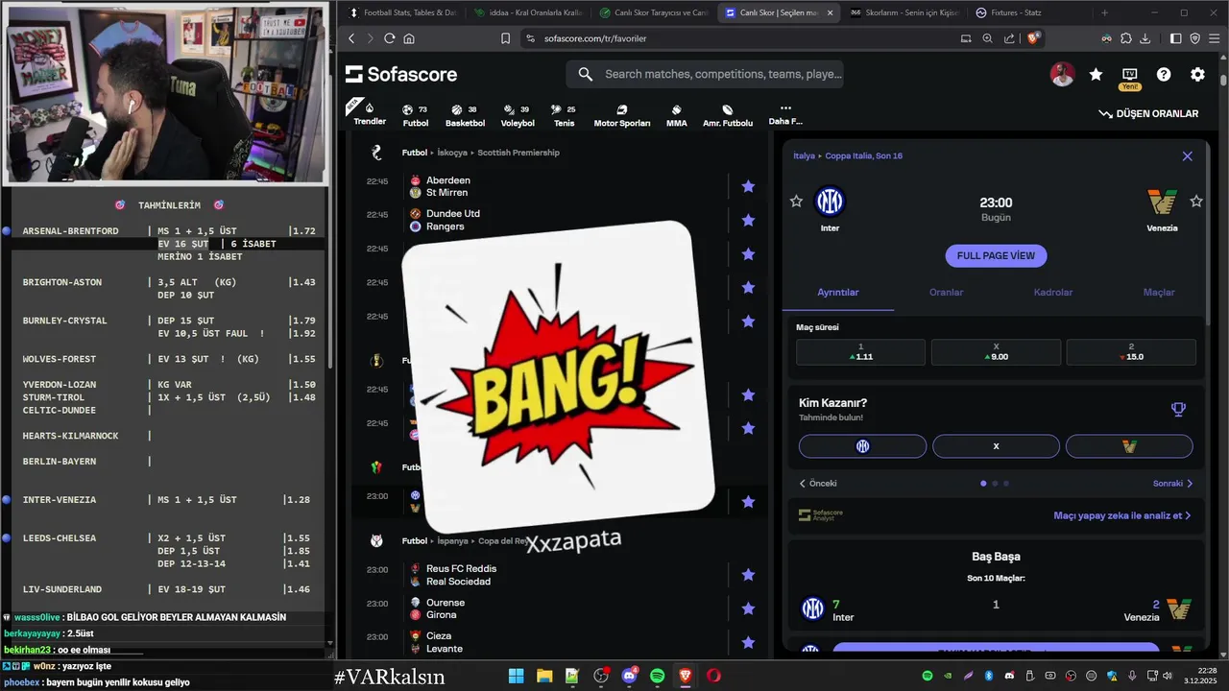Go to Sonraki next card
This screenshot has height=691, width=1229.
(1173, 484)
